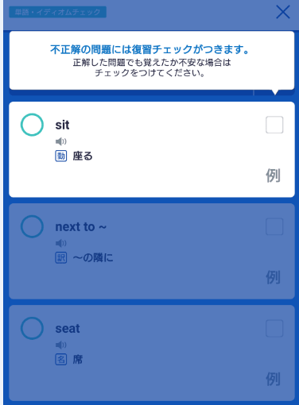
Task: Check the review checkbox for seat
Action: click(x=274, y=328)
